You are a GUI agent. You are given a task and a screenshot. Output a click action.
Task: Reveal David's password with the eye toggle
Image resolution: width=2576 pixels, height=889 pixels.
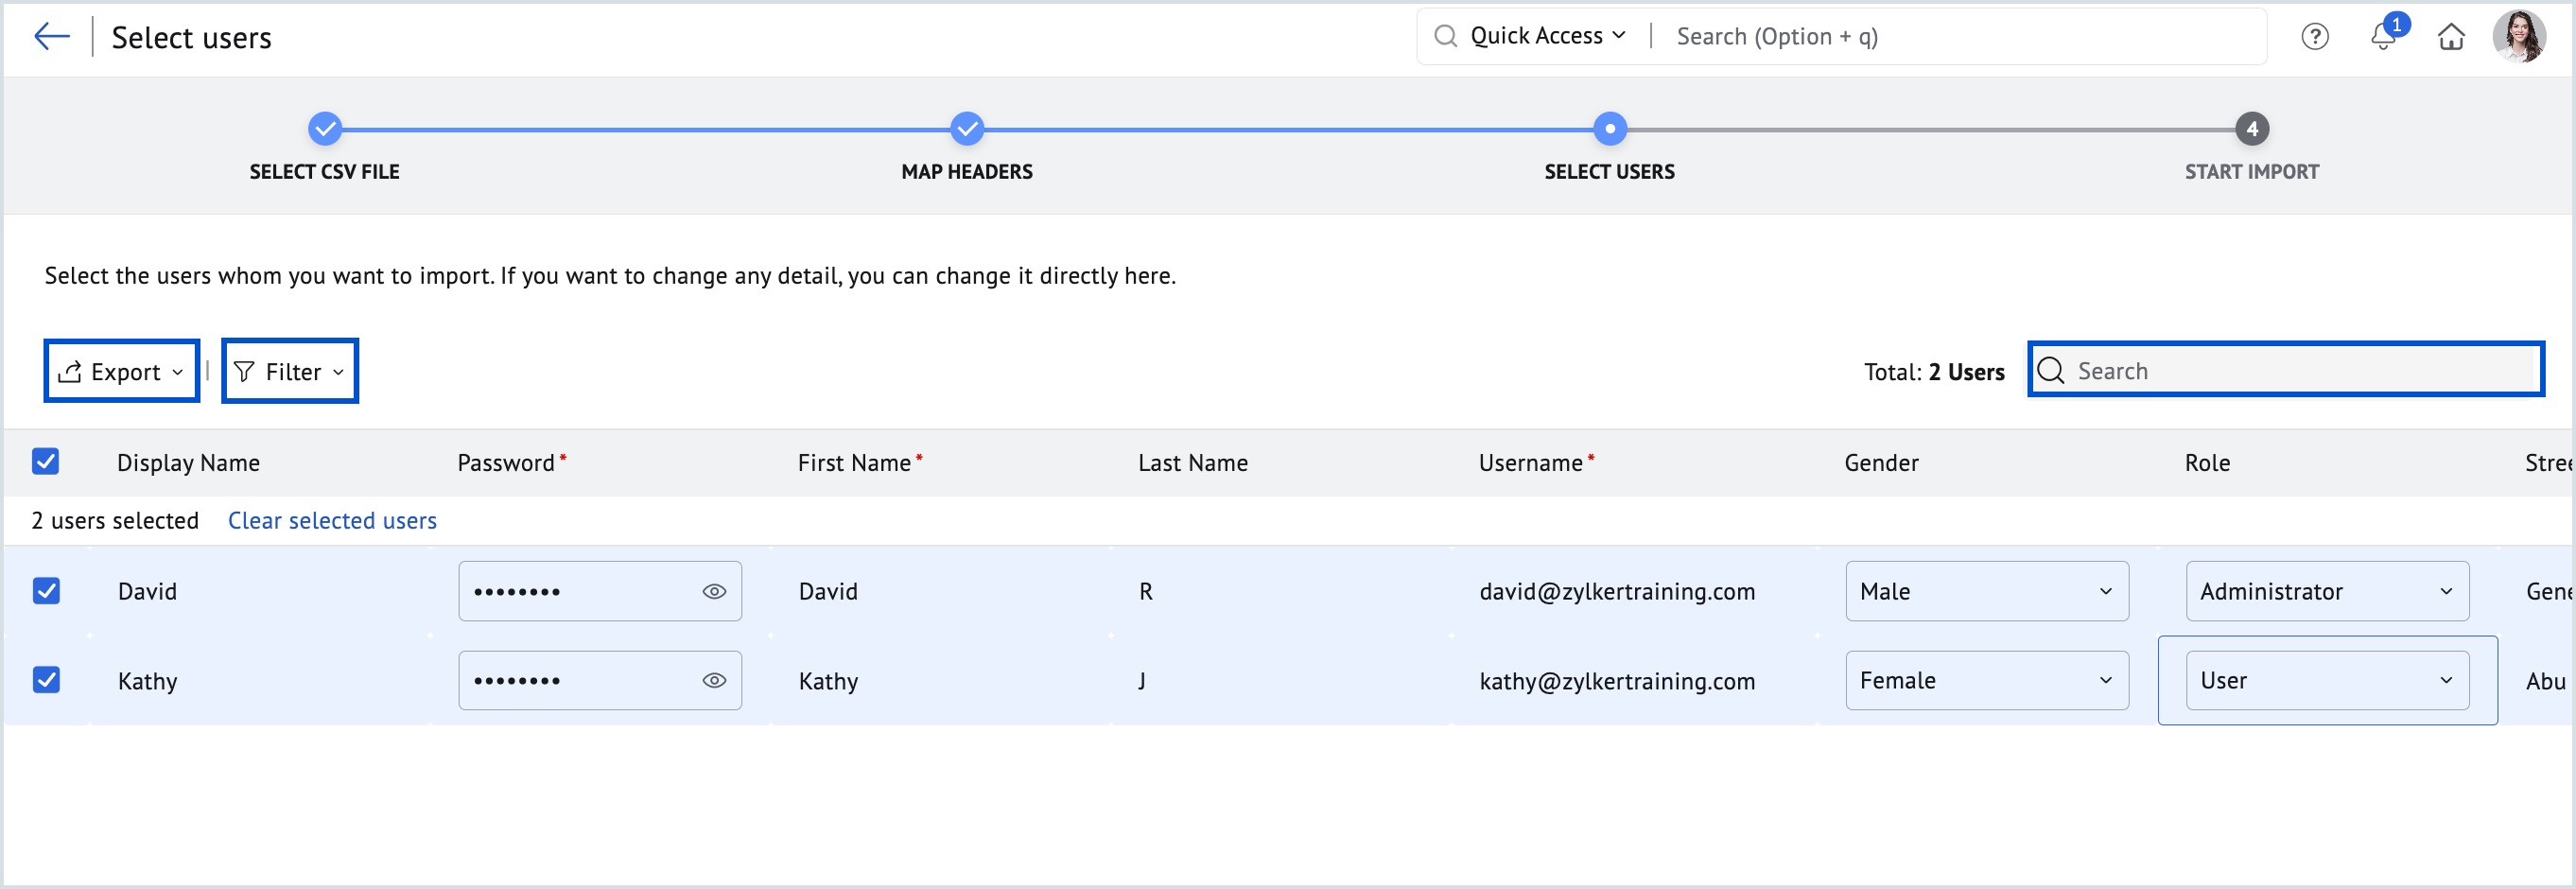point(713,591)
